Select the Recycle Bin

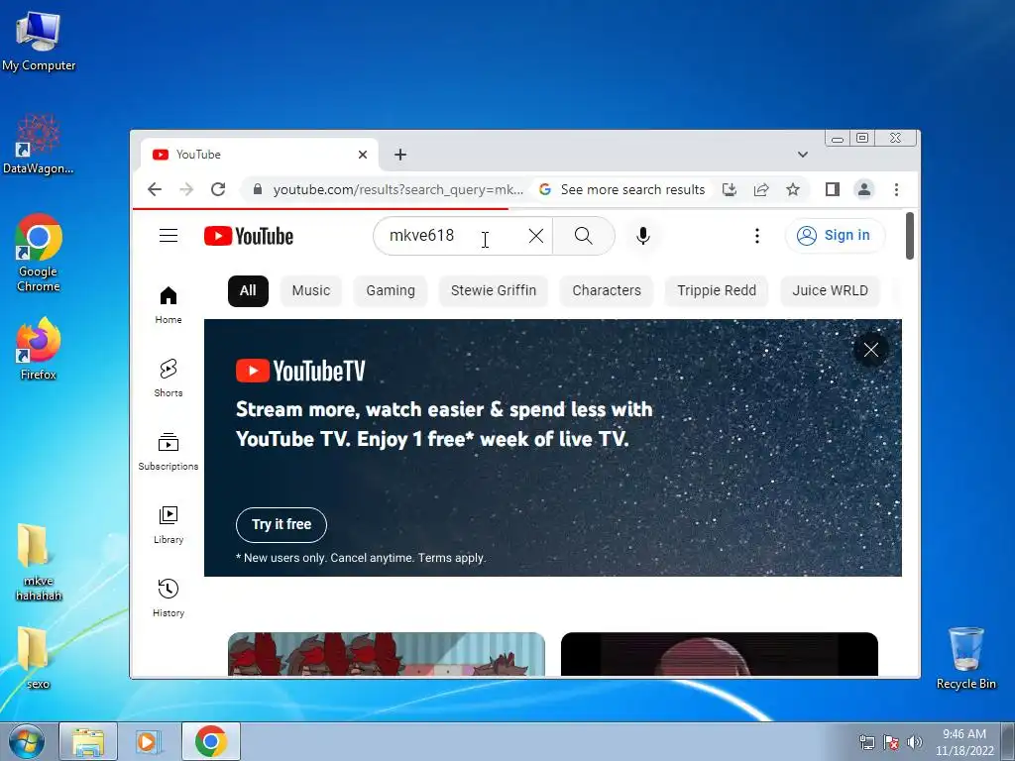[x=965, y=659]
